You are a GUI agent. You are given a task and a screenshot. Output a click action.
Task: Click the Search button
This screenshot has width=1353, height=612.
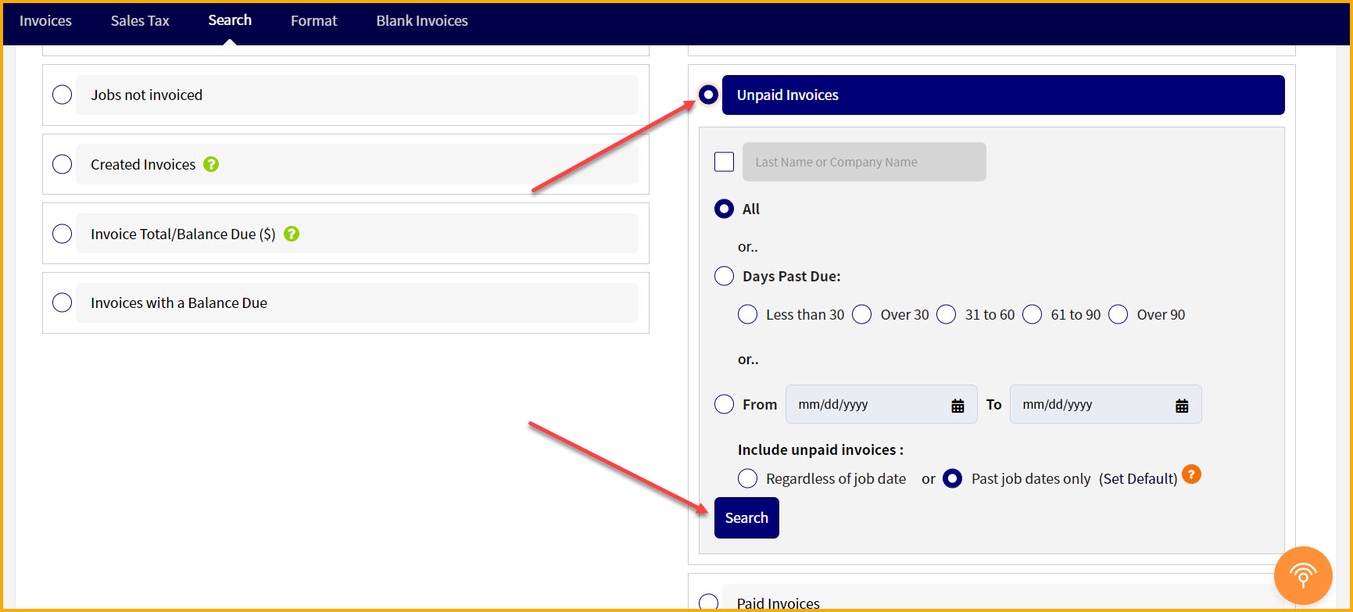[746, 517]
